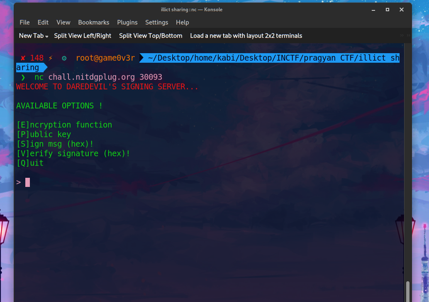Expand the New Tab dropdown arrow
This screenshot has height=302, width=429.
point(47,37)
